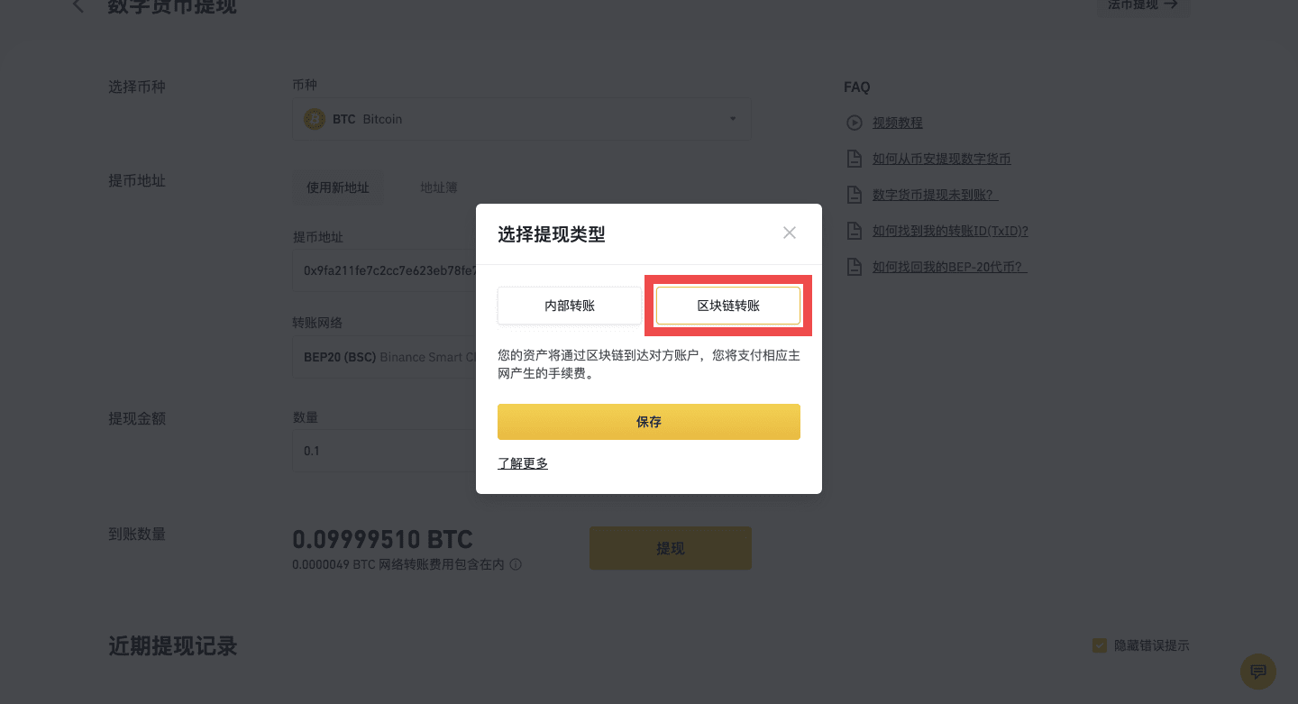Switch to the 使用新地址 tab
1298x704 pixels.
[338, 187]
